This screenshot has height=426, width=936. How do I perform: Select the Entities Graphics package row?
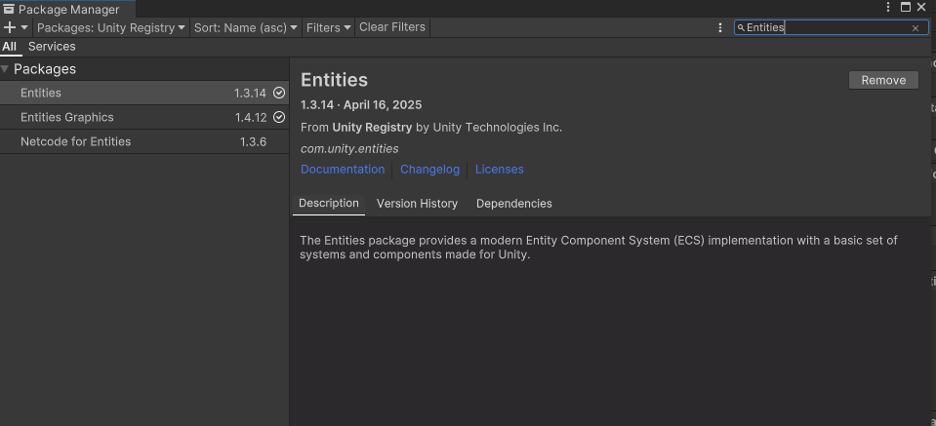point(144,117)
